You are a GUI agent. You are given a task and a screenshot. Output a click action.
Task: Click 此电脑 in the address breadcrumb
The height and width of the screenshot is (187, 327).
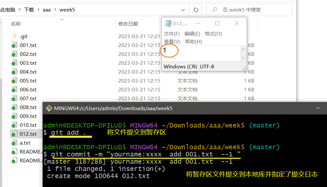[8, 10]
